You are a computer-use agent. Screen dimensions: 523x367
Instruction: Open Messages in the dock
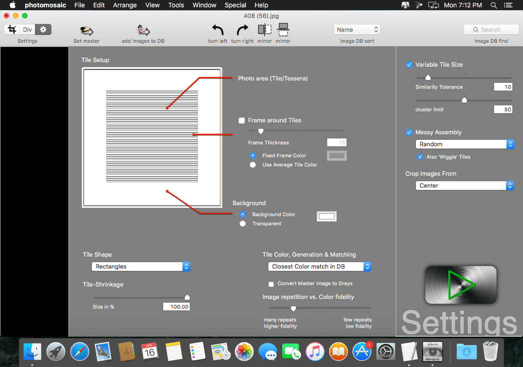point(268,352)
